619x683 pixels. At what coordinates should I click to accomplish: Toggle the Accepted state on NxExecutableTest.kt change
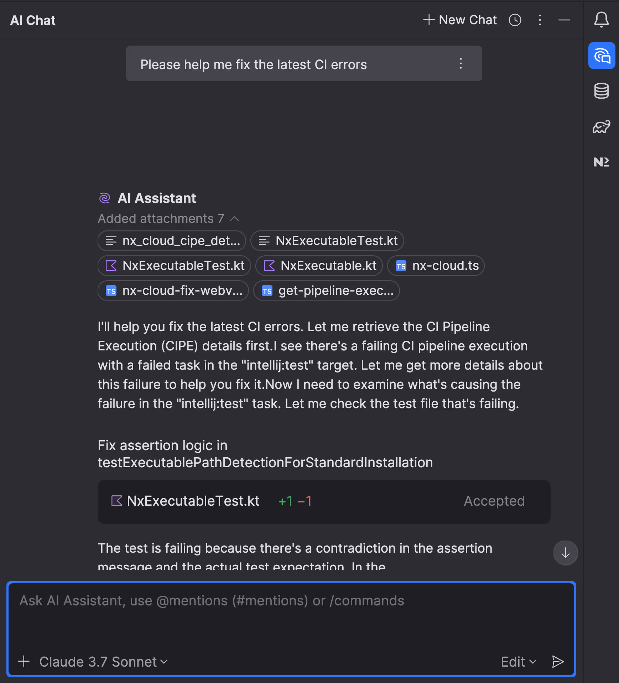pos(494,501)
